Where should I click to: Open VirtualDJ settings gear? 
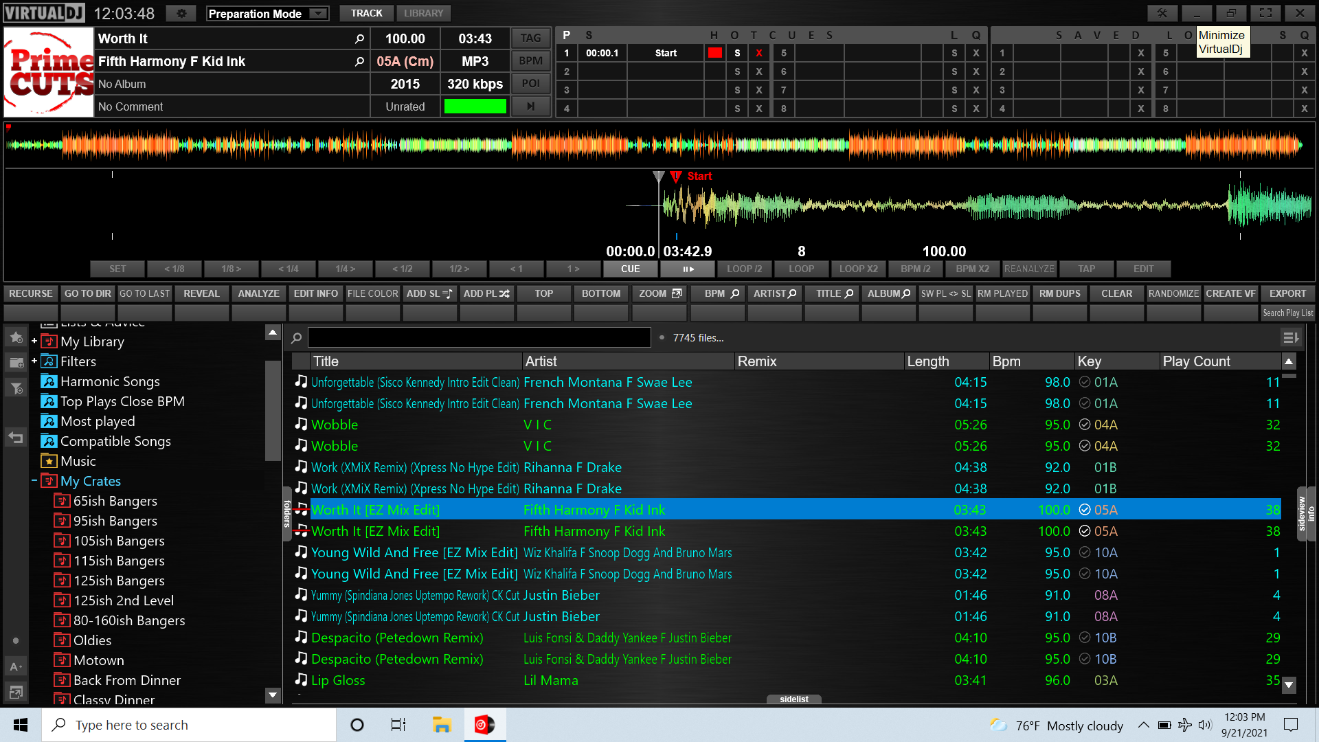pos(181,13)
